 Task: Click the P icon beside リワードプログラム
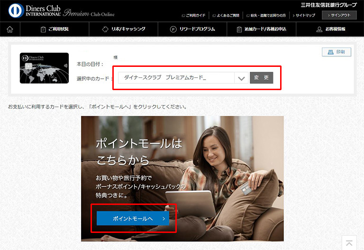click(x=174, y=29)
